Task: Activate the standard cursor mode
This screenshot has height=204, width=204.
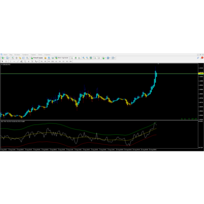Action: coord(3,61)
